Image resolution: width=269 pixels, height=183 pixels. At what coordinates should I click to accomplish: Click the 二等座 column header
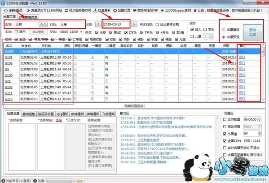tap(111, 46)
